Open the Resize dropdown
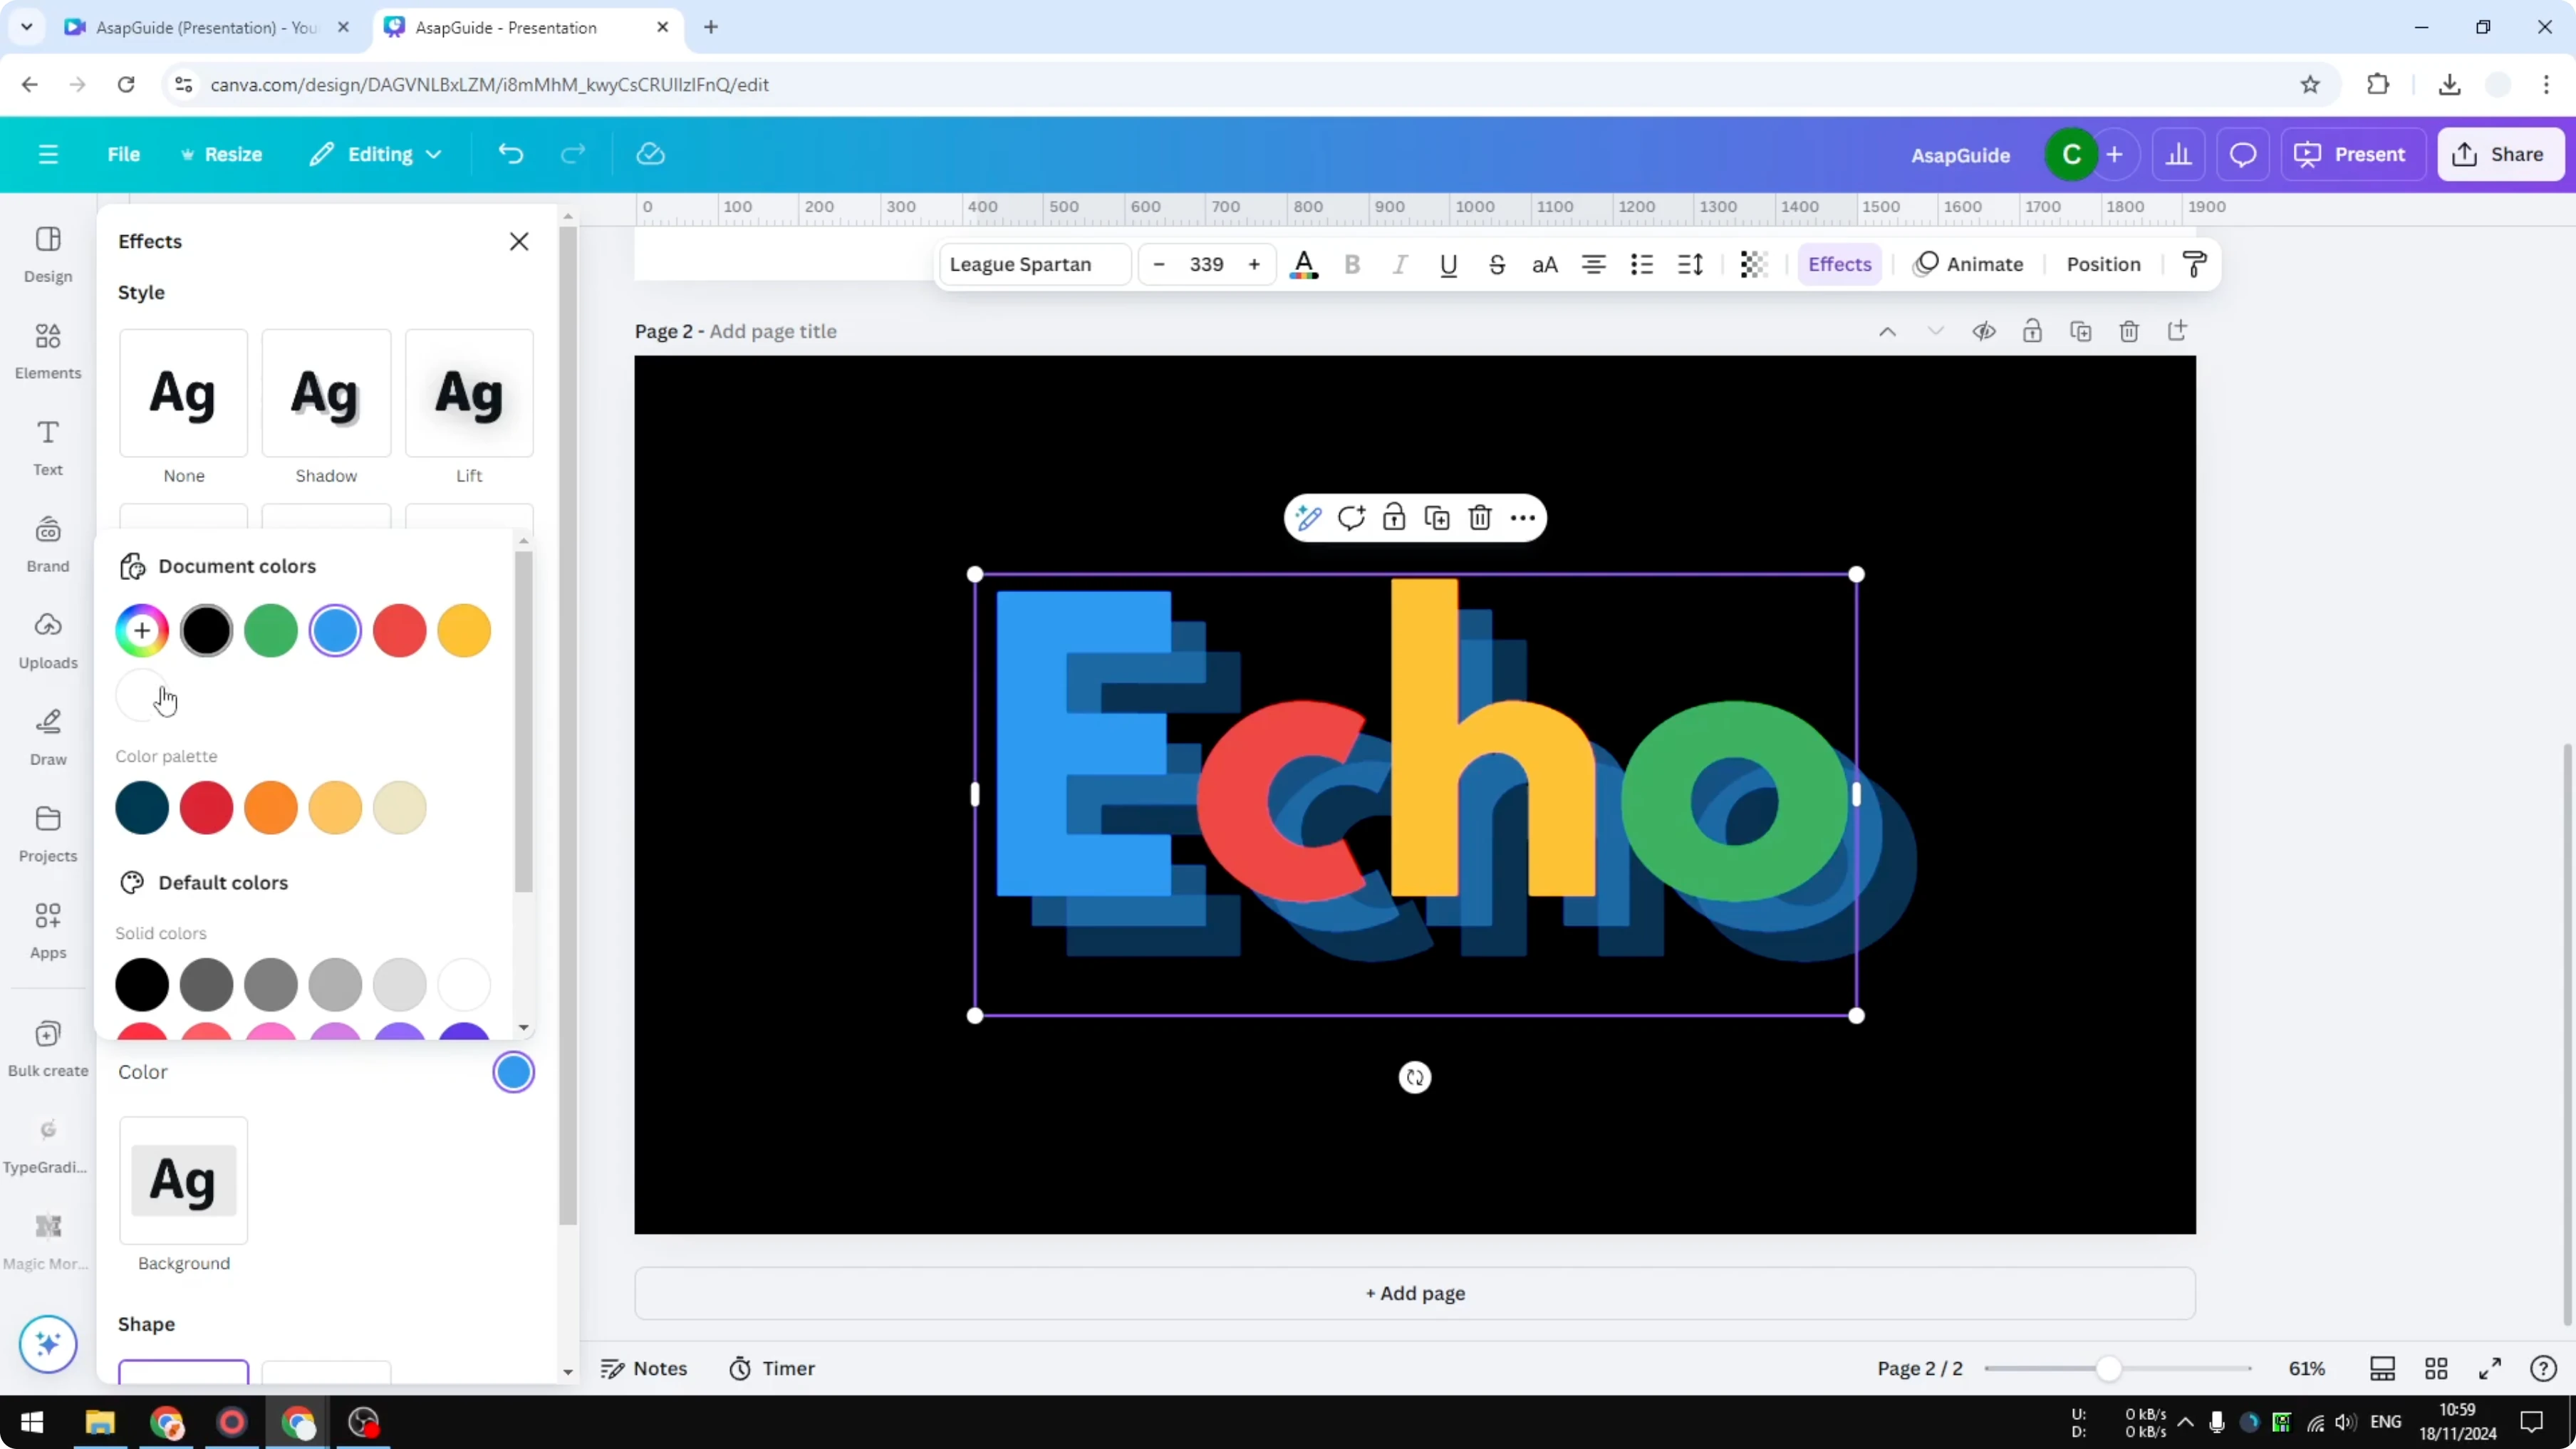2576x1449 pixels. tap(222, 154)
